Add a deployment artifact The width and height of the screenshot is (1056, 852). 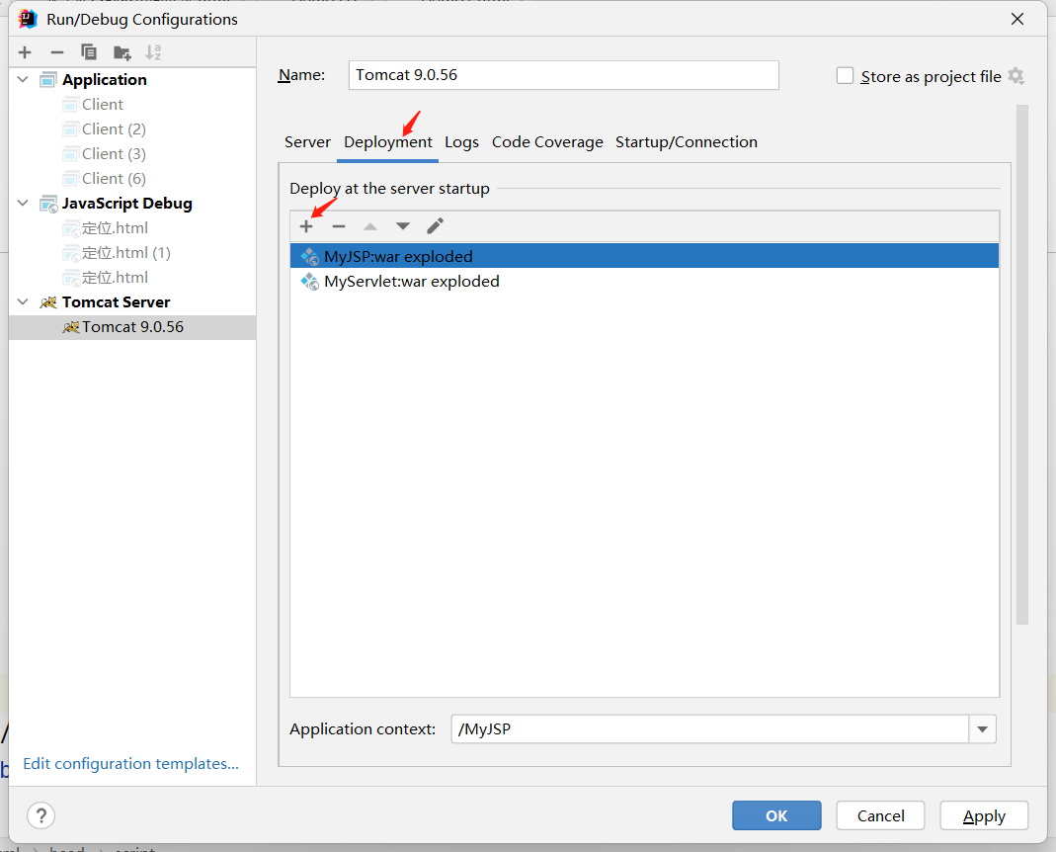point(306,226)
